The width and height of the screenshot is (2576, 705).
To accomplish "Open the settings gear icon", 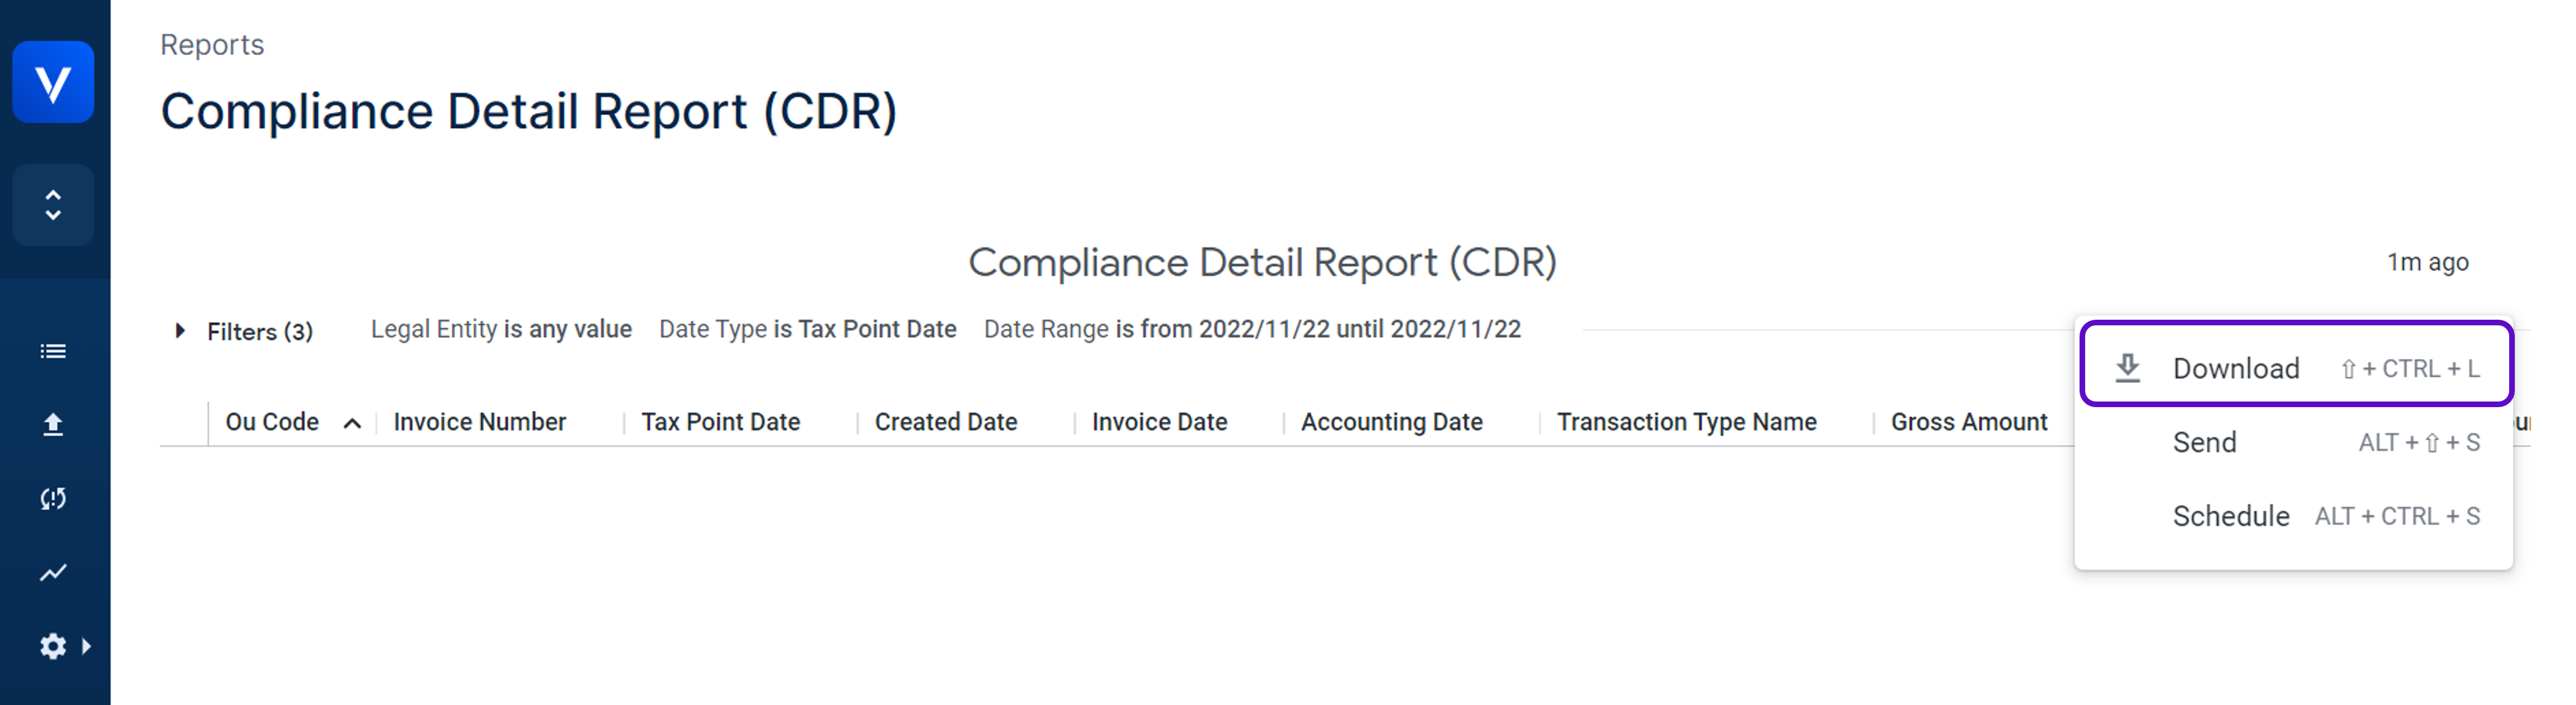I will (53, 646).
